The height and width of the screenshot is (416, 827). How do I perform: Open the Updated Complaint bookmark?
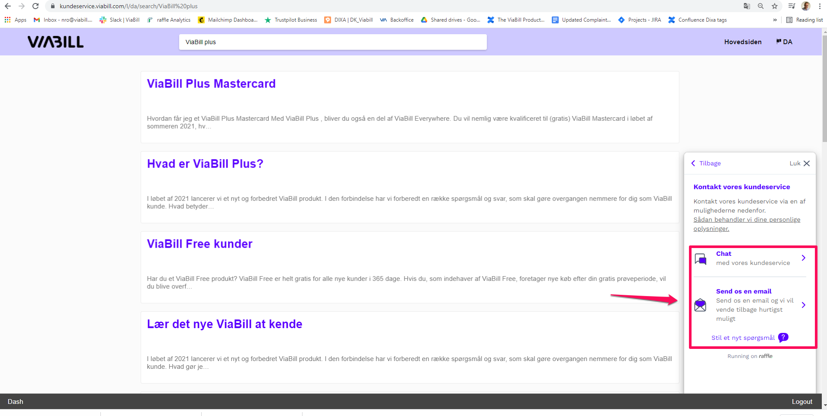581,20
